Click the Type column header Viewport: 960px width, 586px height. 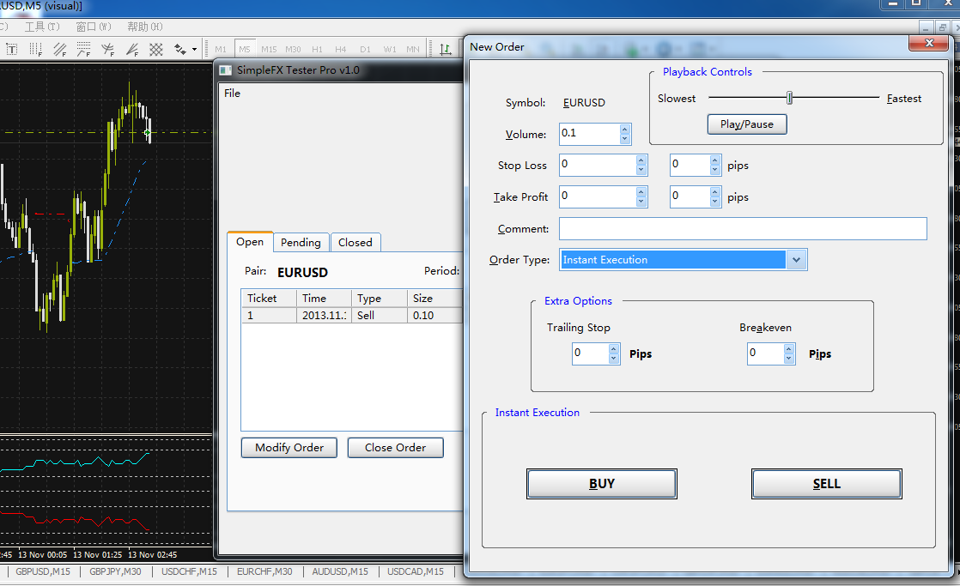point(380,298)
